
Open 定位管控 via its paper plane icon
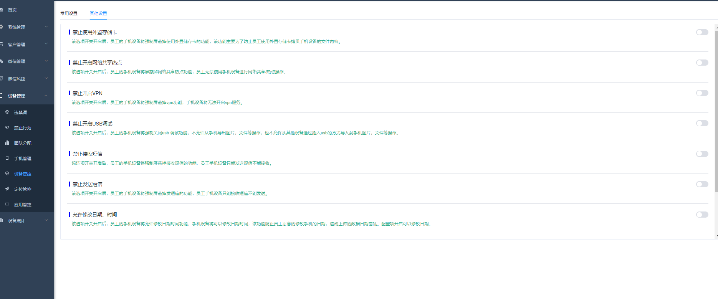coord(7,189)
